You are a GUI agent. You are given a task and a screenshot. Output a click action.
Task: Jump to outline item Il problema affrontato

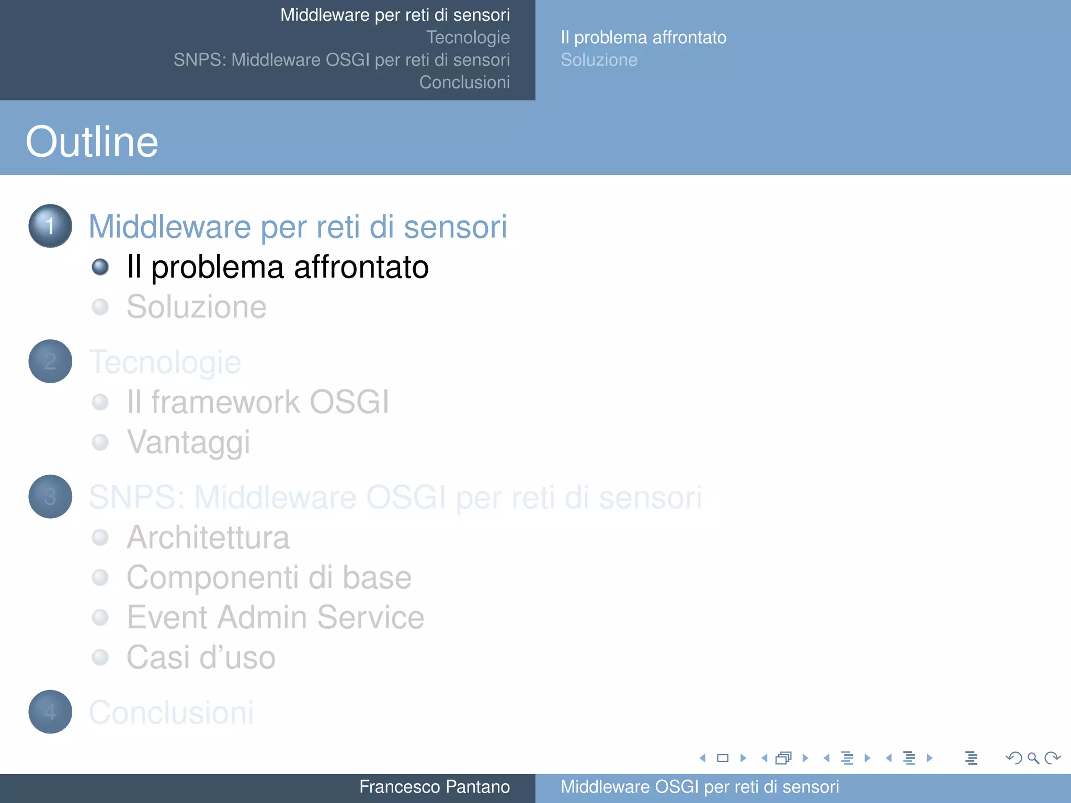click(x=278, y=267)
